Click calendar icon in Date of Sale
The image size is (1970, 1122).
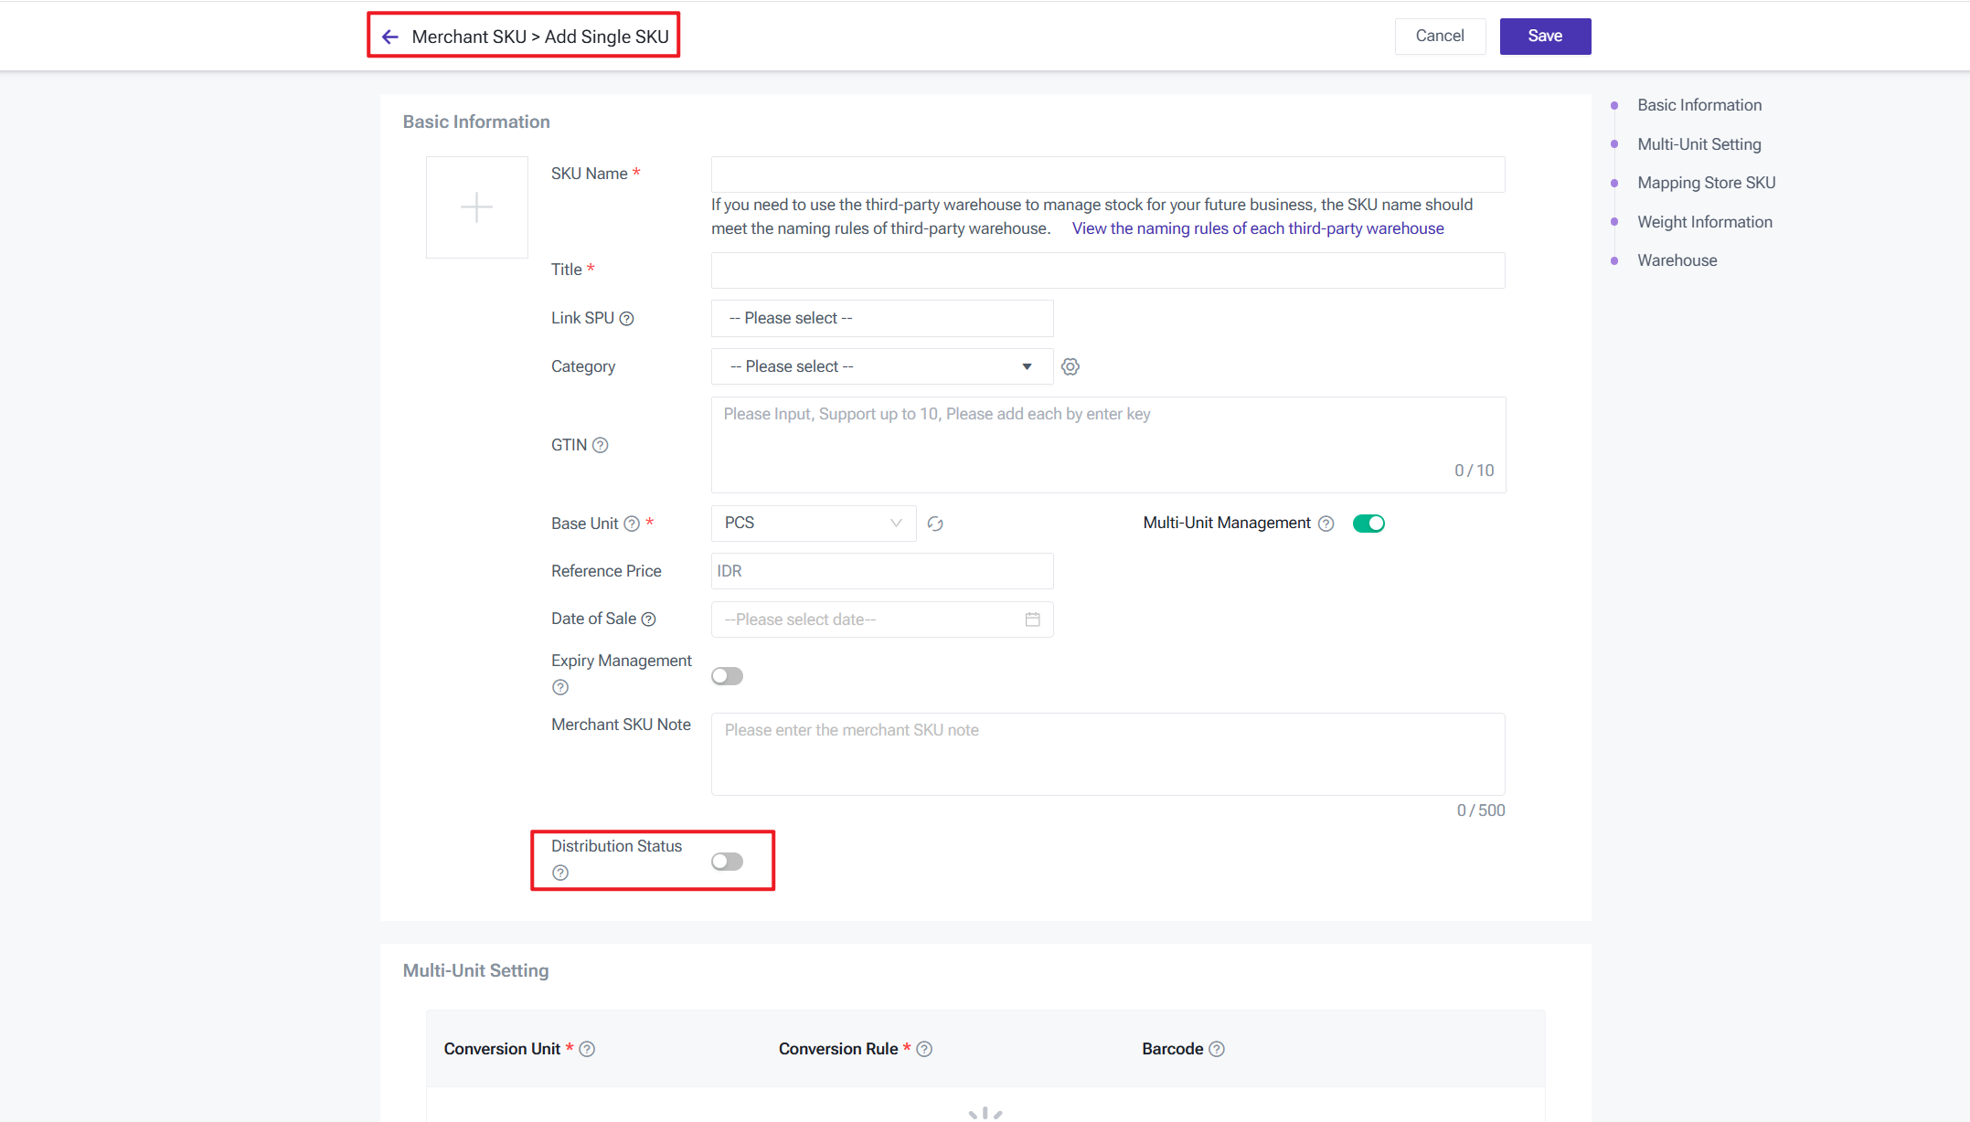pyautogui.click(x=1032, y=619)
